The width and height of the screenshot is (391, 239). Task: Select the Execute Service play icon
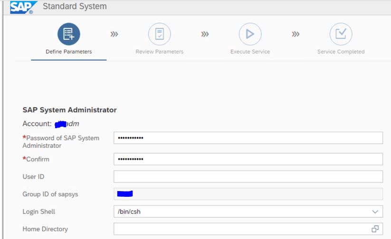tap(250, 34)
